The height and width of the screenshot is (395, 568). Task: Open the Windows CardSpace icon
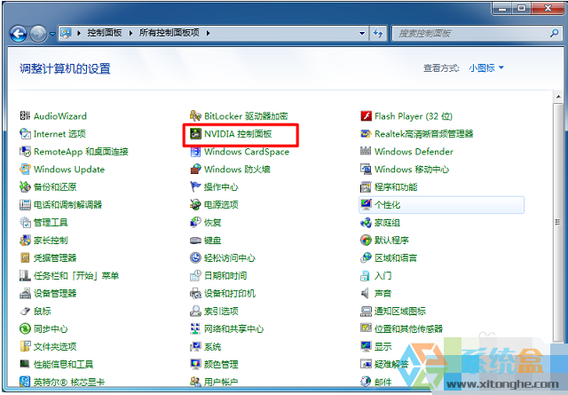195,152
